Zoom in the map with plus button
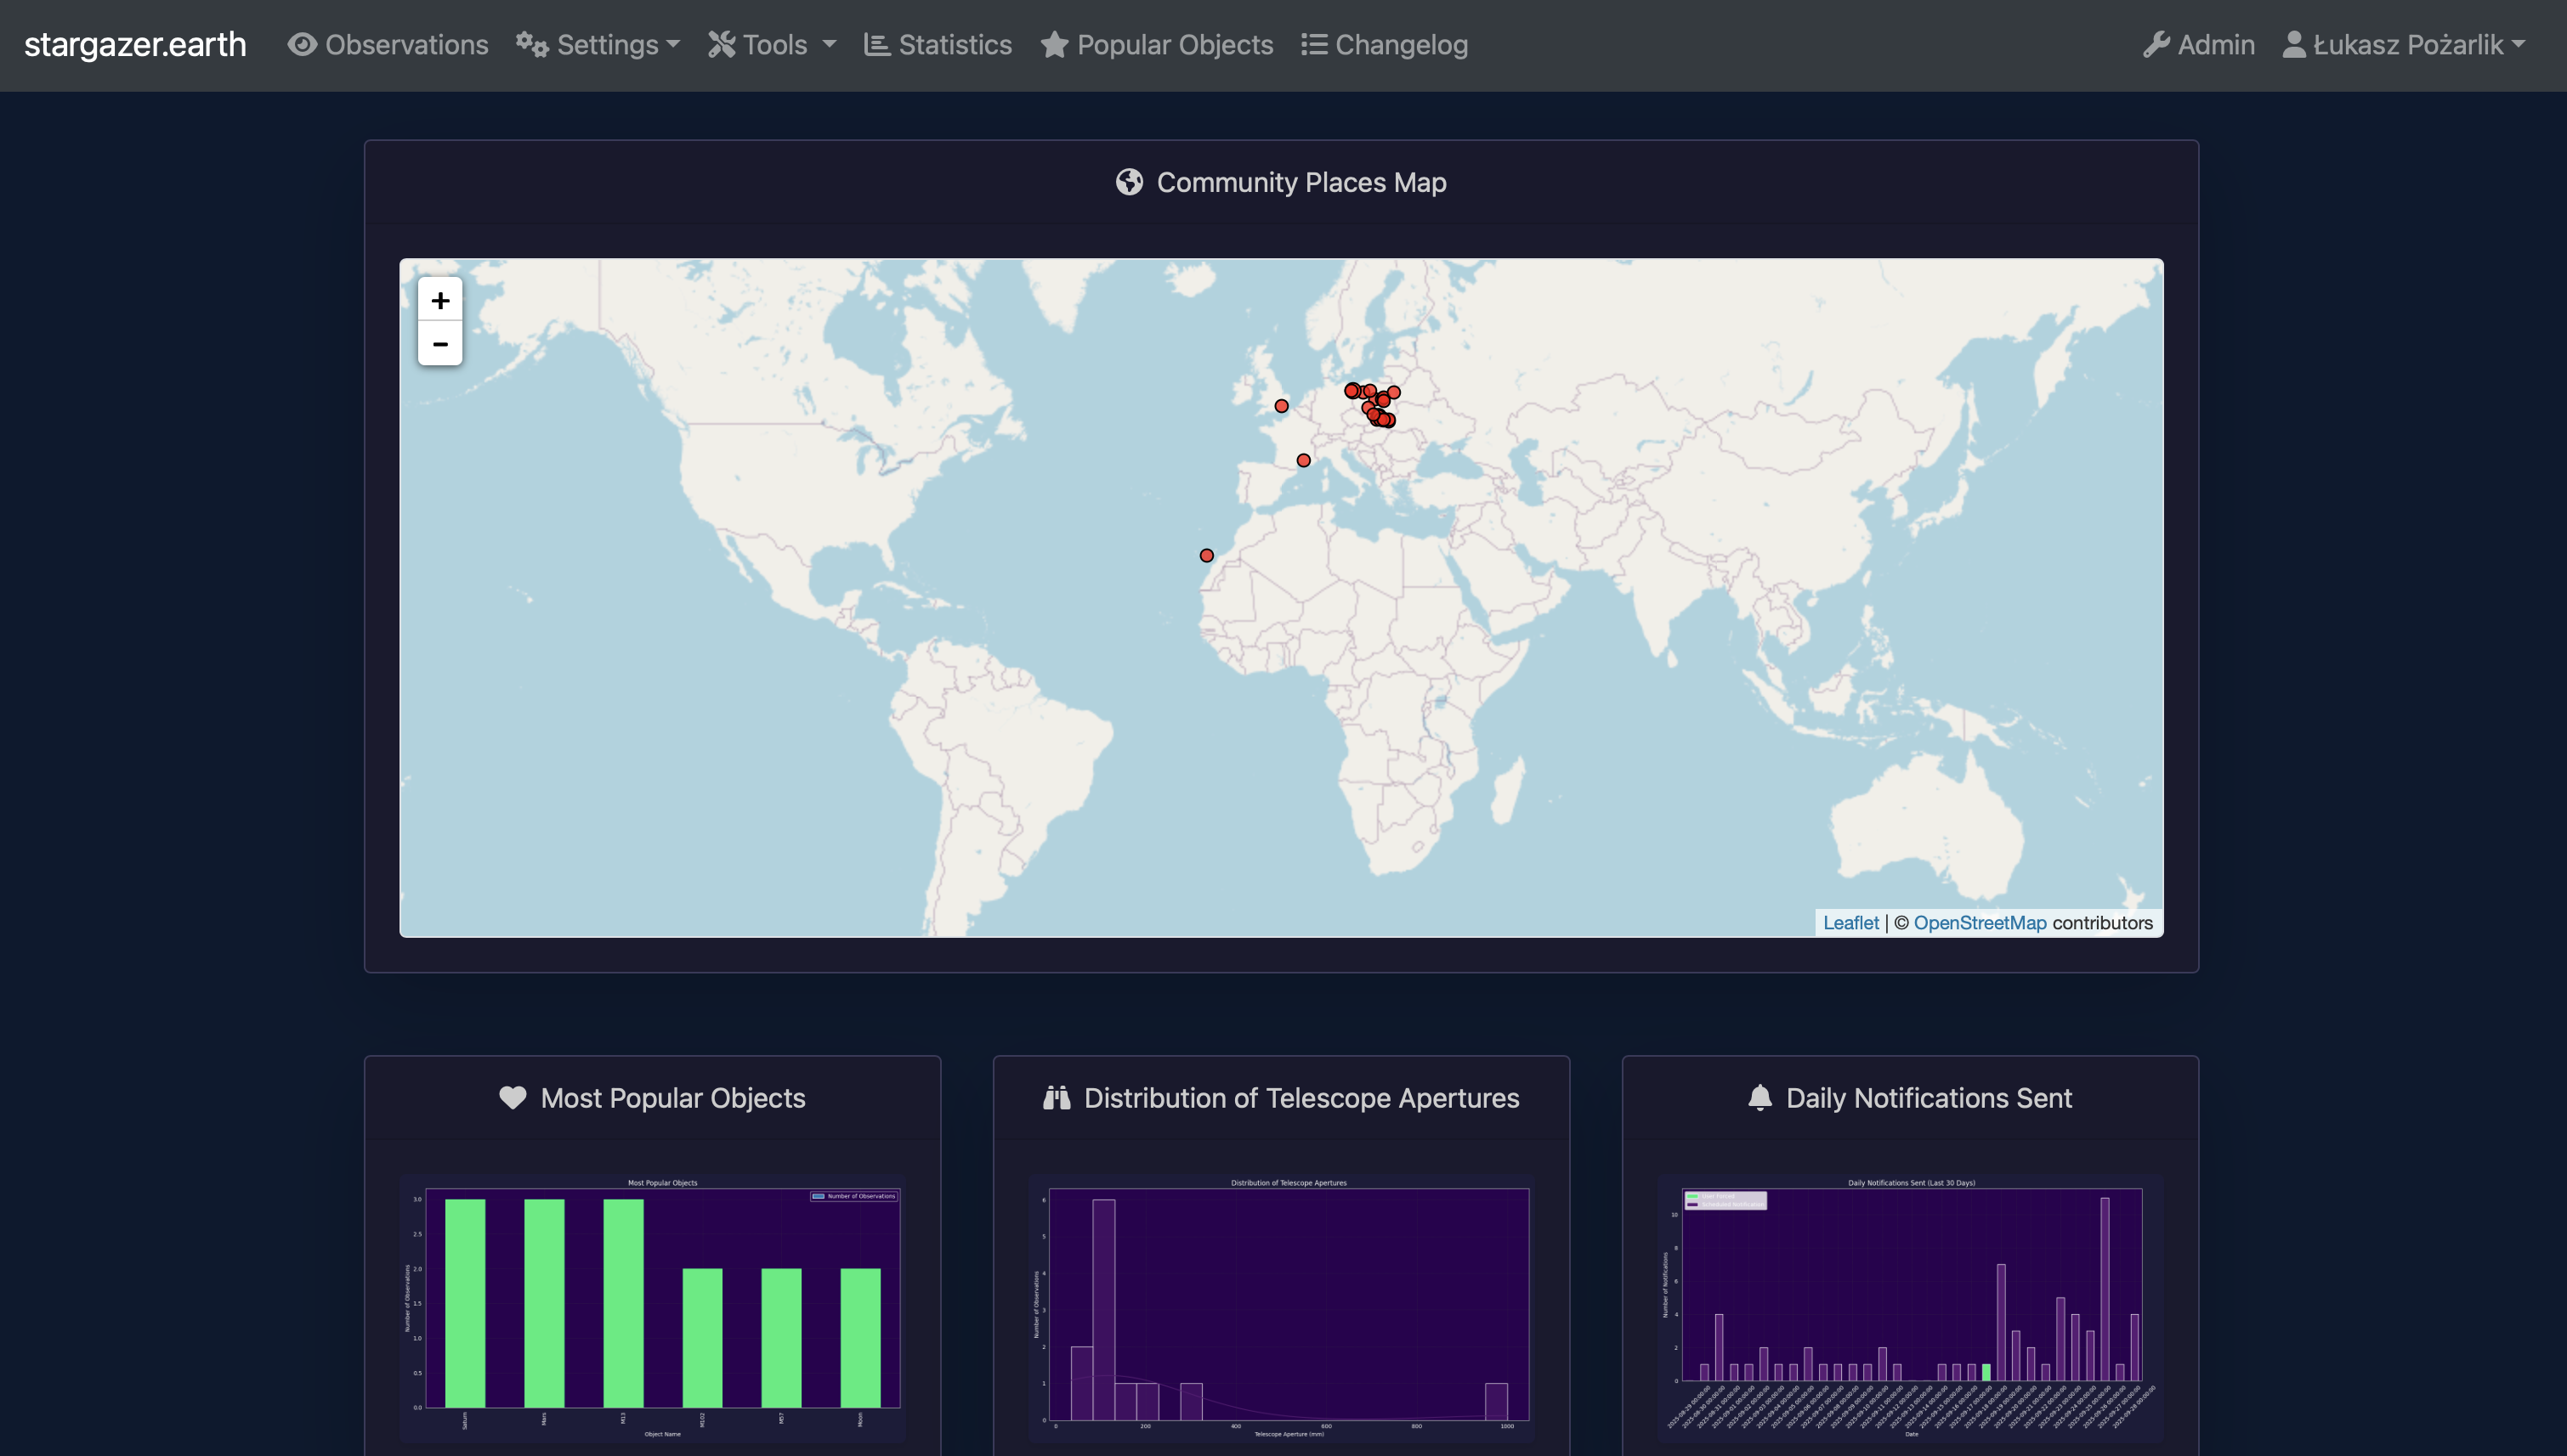 (x=440, y=300)
